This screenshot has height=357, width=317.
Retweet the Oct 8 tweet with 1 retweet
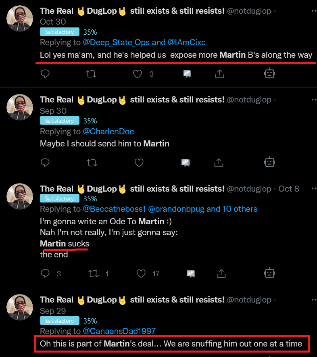[x=94, y=273]
